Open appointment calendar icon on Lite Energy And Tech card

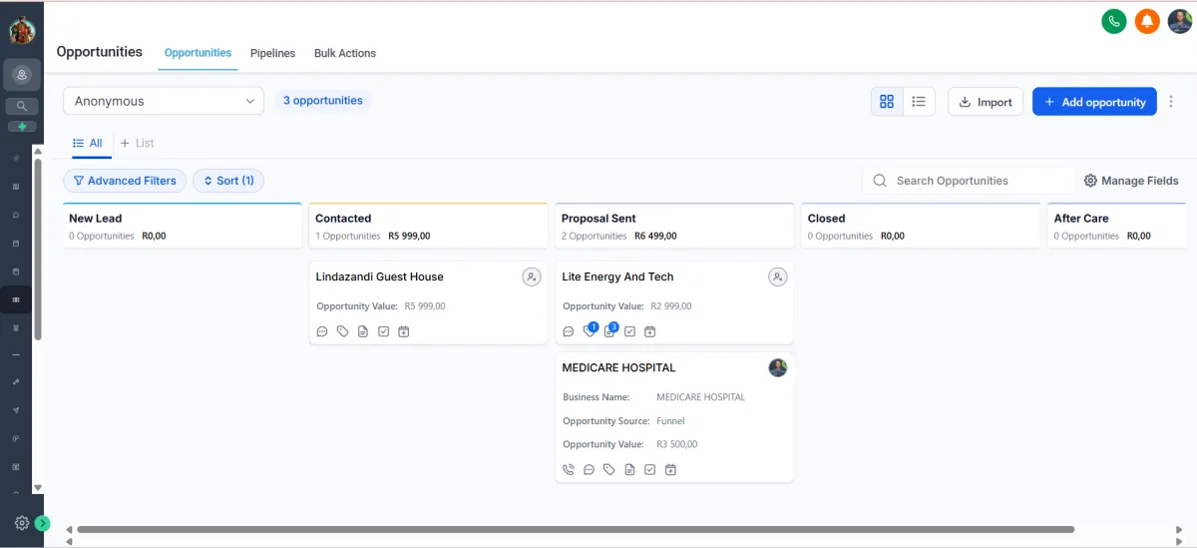coord(649,331)
